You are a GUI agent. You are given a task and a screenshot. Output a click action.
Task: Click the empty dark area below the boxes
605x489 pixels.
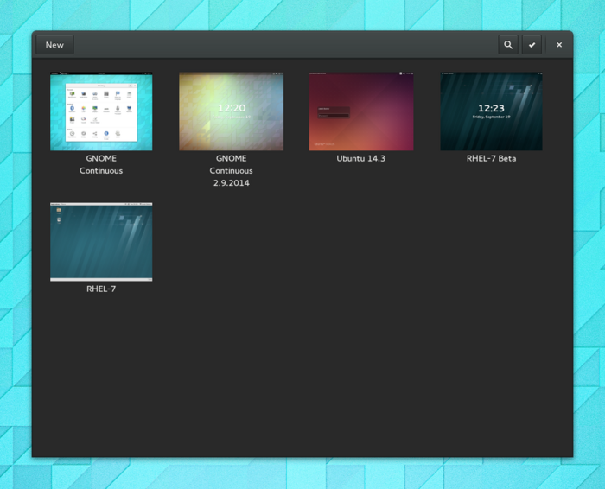click(302, 380)
